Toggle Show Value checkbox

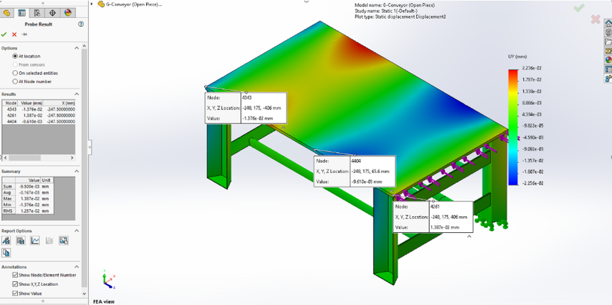click(x=15, y=293)
